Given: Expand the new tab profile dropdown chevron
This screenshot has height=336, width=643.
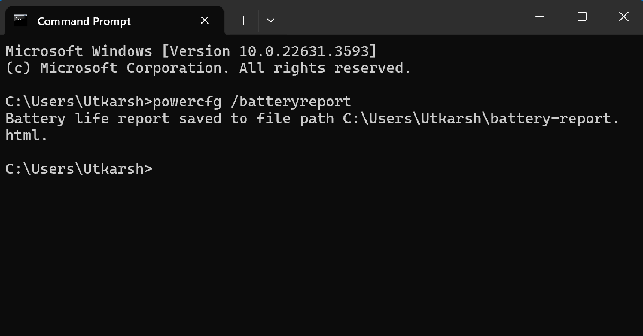Looking at the screenshot, I should [x=271, y=20].
